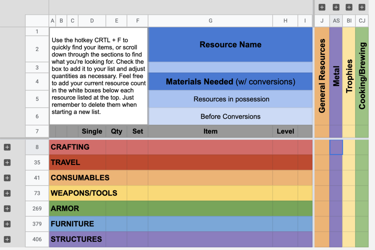Image resolution: width=375 pixels, height=250 pixels.
Task: Click the Before Conversions cell
Action: 230,116
